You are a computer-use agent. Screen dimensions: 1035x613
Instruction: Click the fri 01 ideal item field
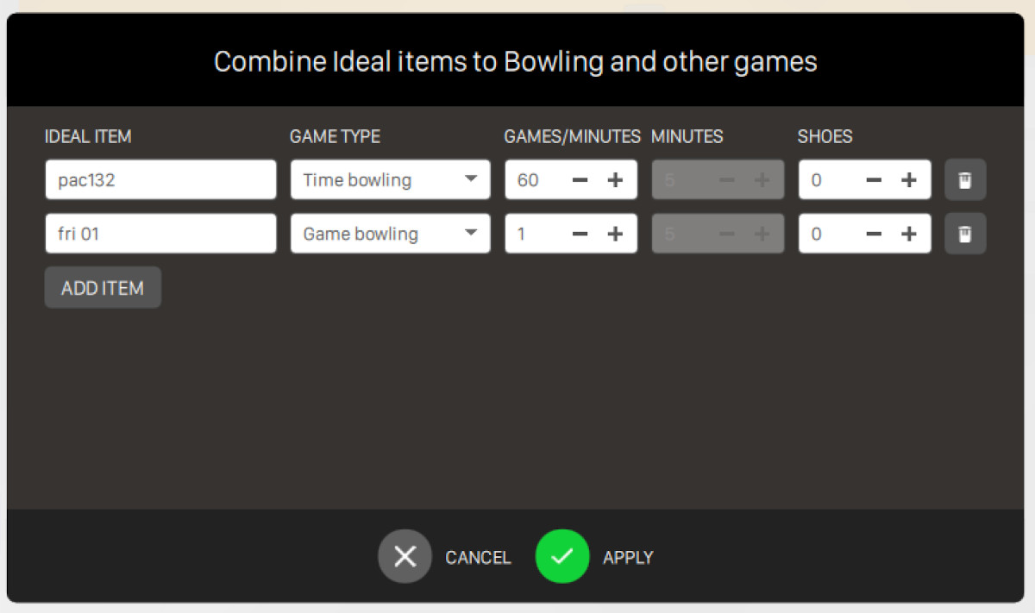tap(160, 234)
